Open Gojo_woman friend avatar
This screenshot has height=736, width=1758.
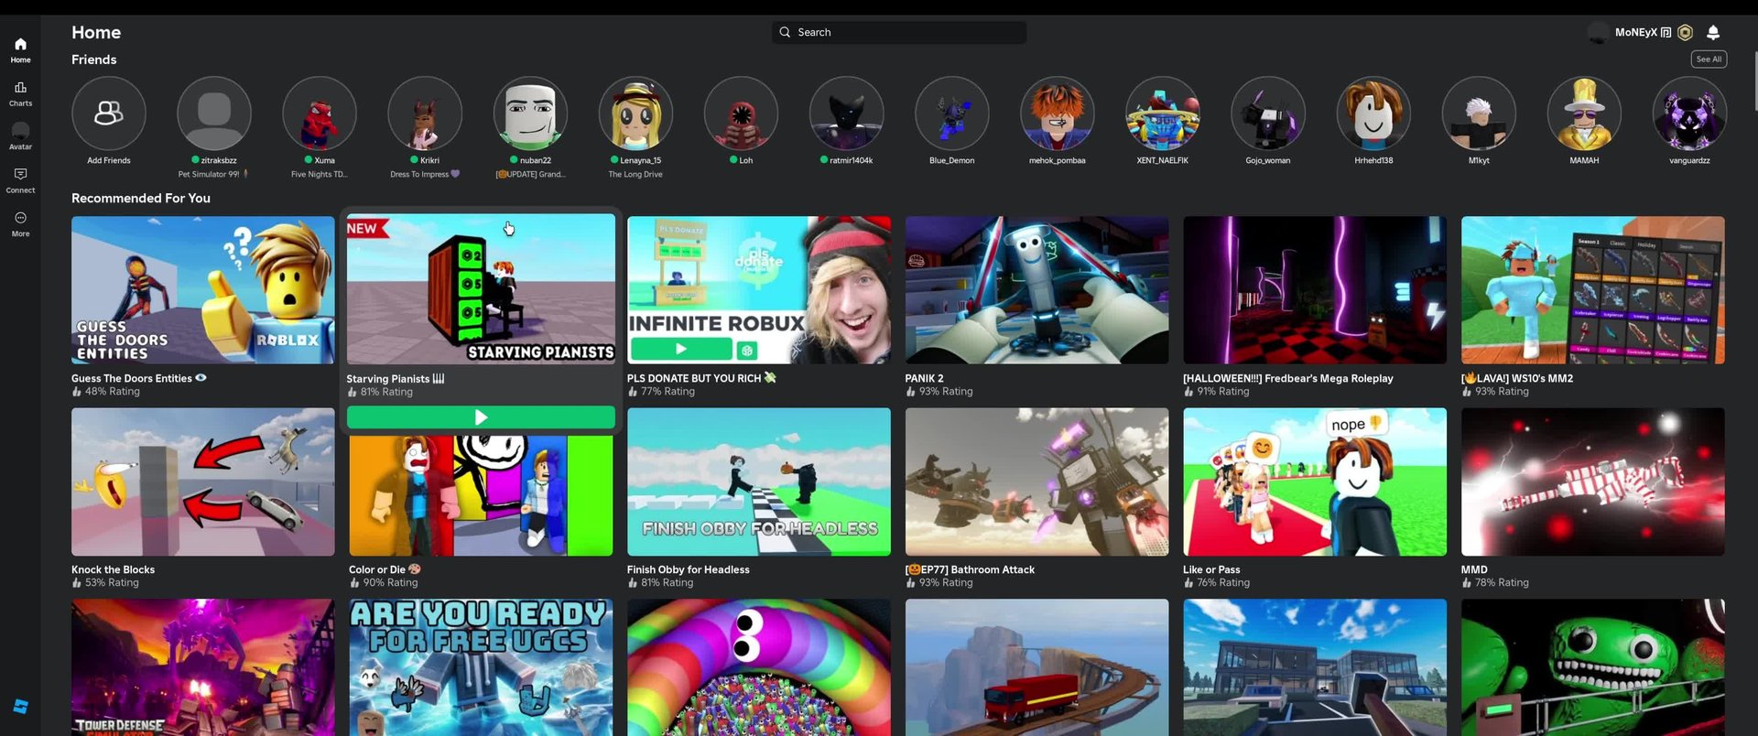coord(1268,114)
